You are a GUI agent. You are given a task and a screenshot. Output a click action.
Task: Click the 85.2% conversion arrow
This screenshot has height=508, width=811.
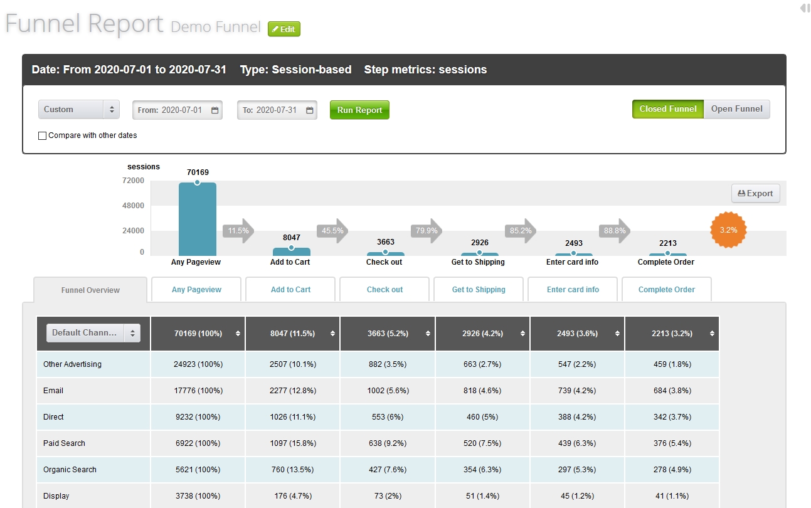click(x=521, y=231)
